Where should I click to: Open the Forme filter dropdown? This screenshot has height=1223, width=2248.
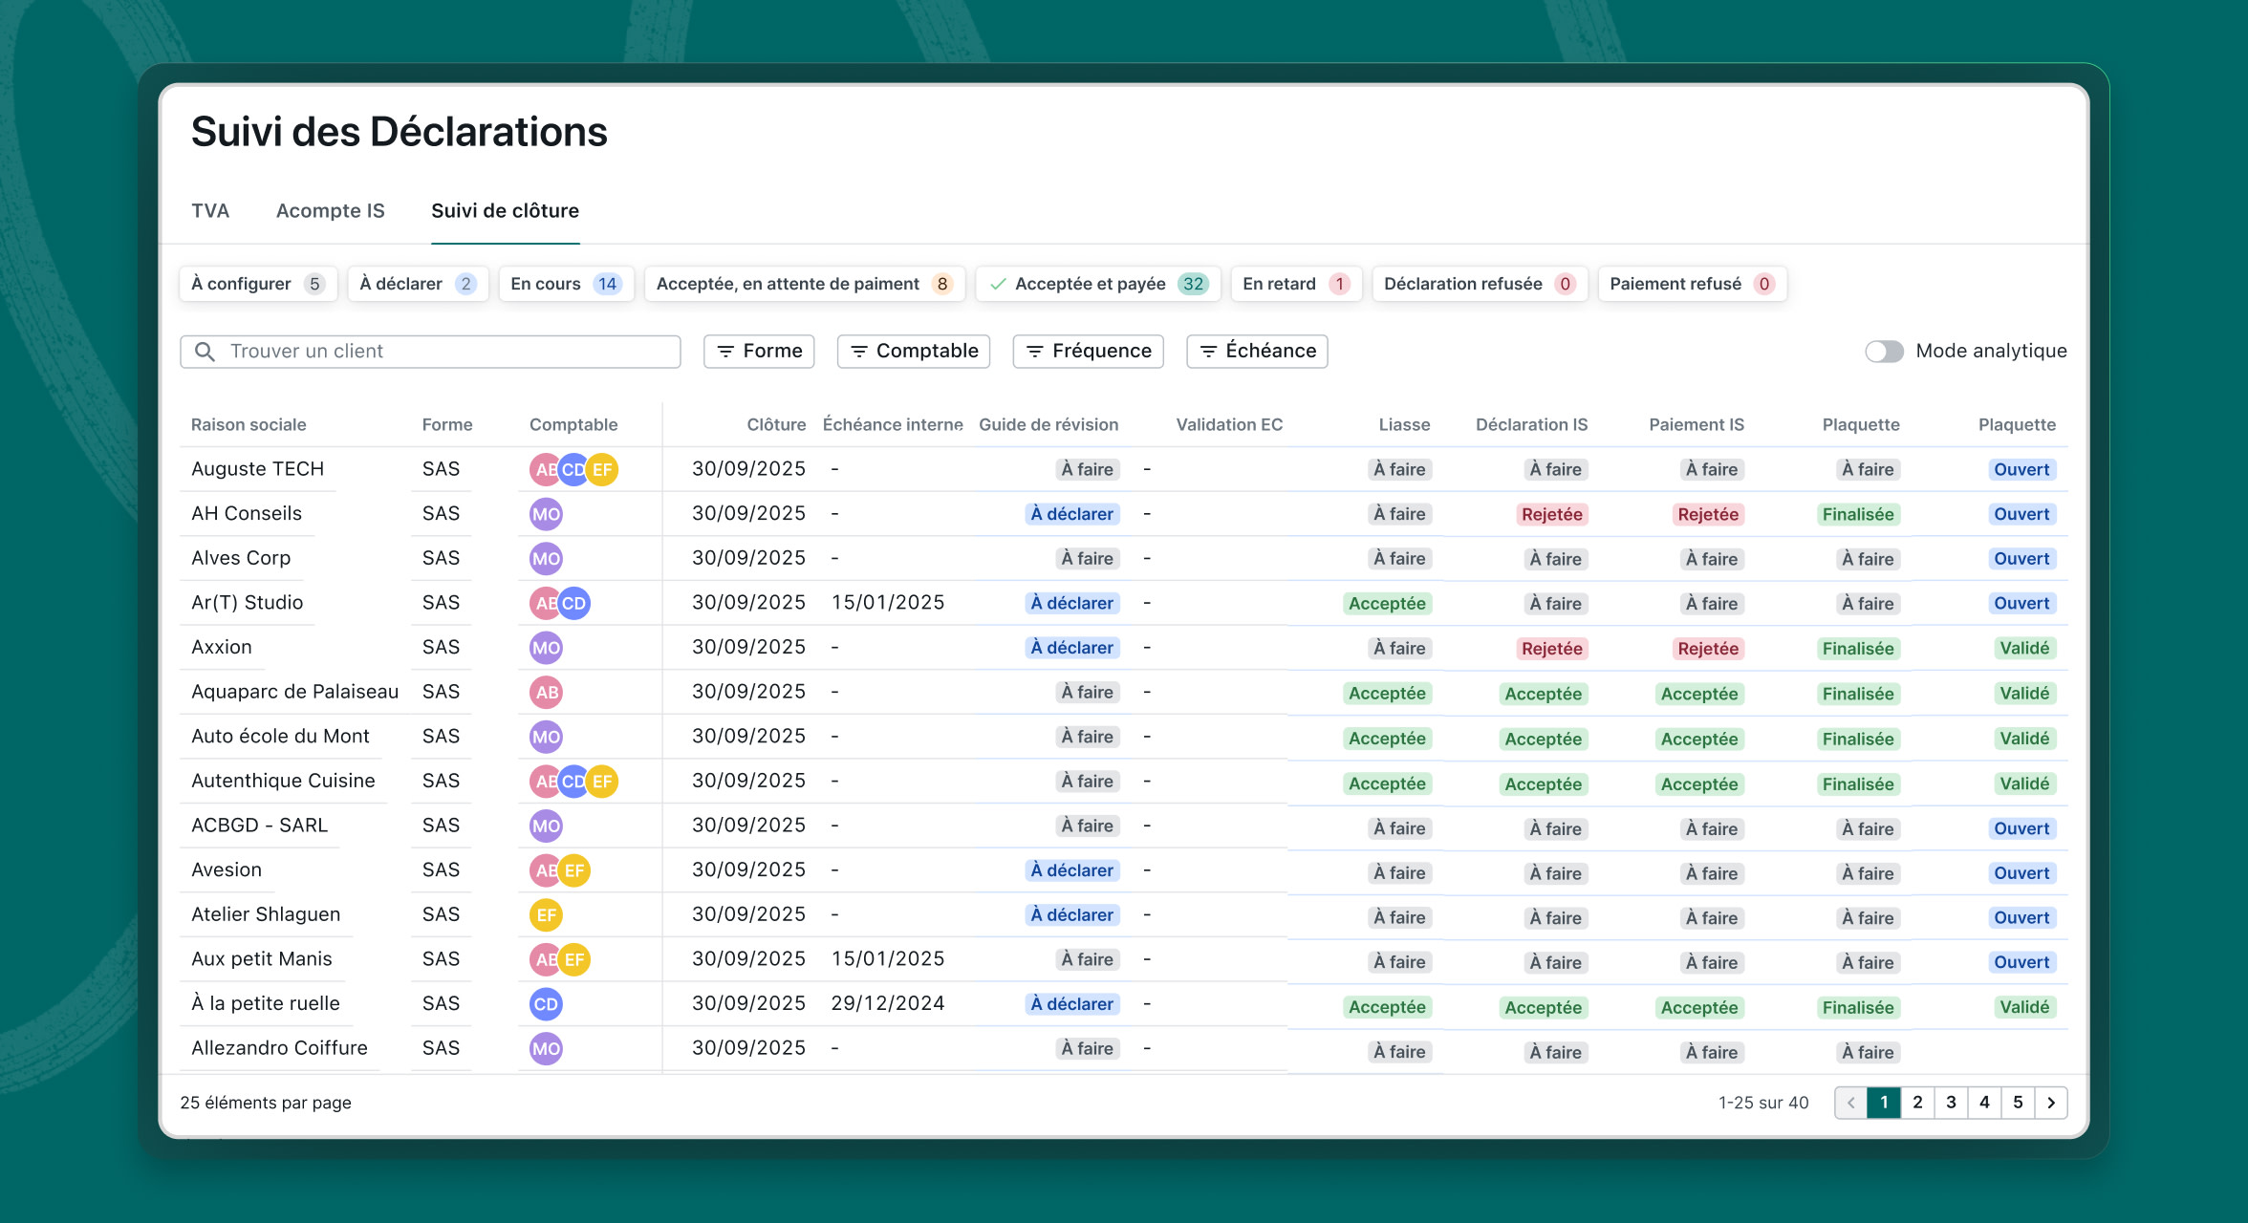point(759,352)
